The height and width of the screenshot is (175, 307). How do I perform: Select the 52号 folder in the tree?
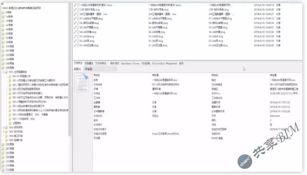(9, 38)
